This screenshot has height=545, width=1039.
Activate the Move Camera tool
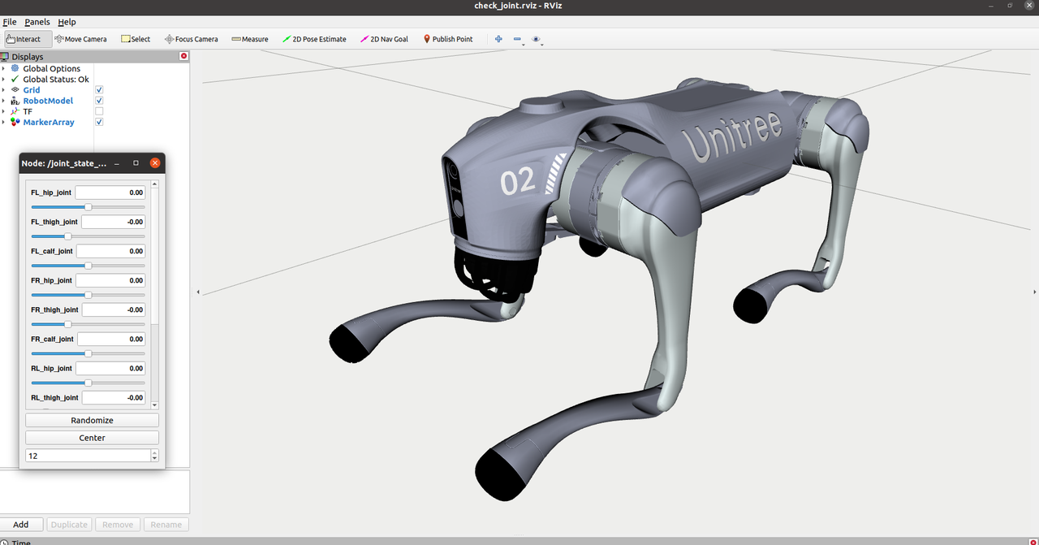coord(80,39)
